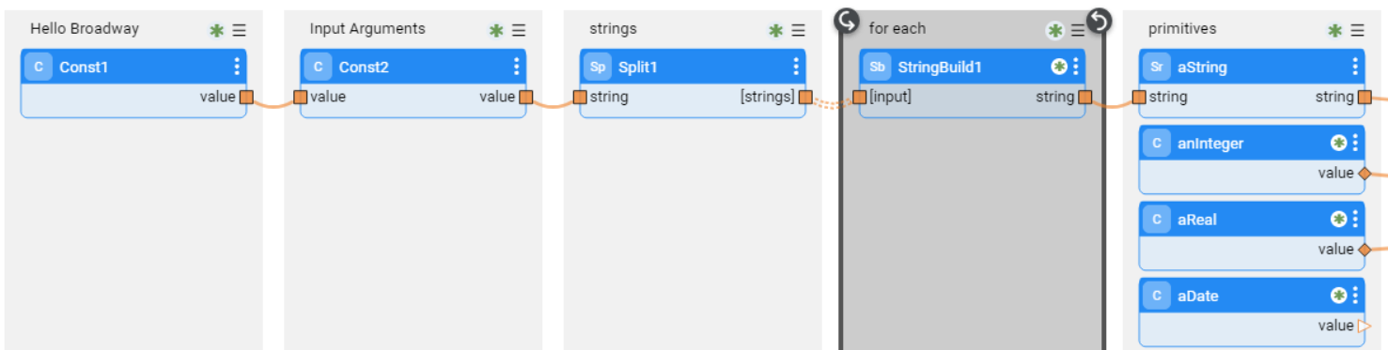Click the Split1 [strings] output port
The width and height of the screenshot is (1388, 350).
coord(805,97)
